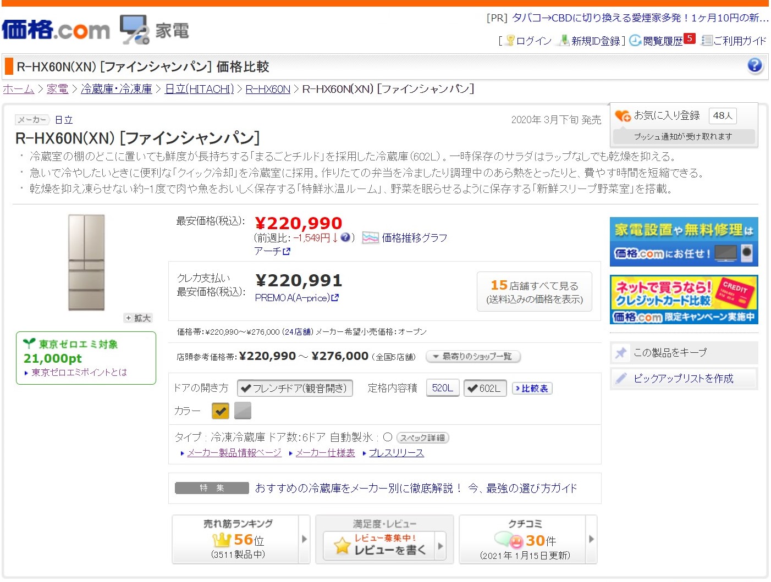Click ログイン link
The height and width of the screenshot is (582, 771).
534,41
